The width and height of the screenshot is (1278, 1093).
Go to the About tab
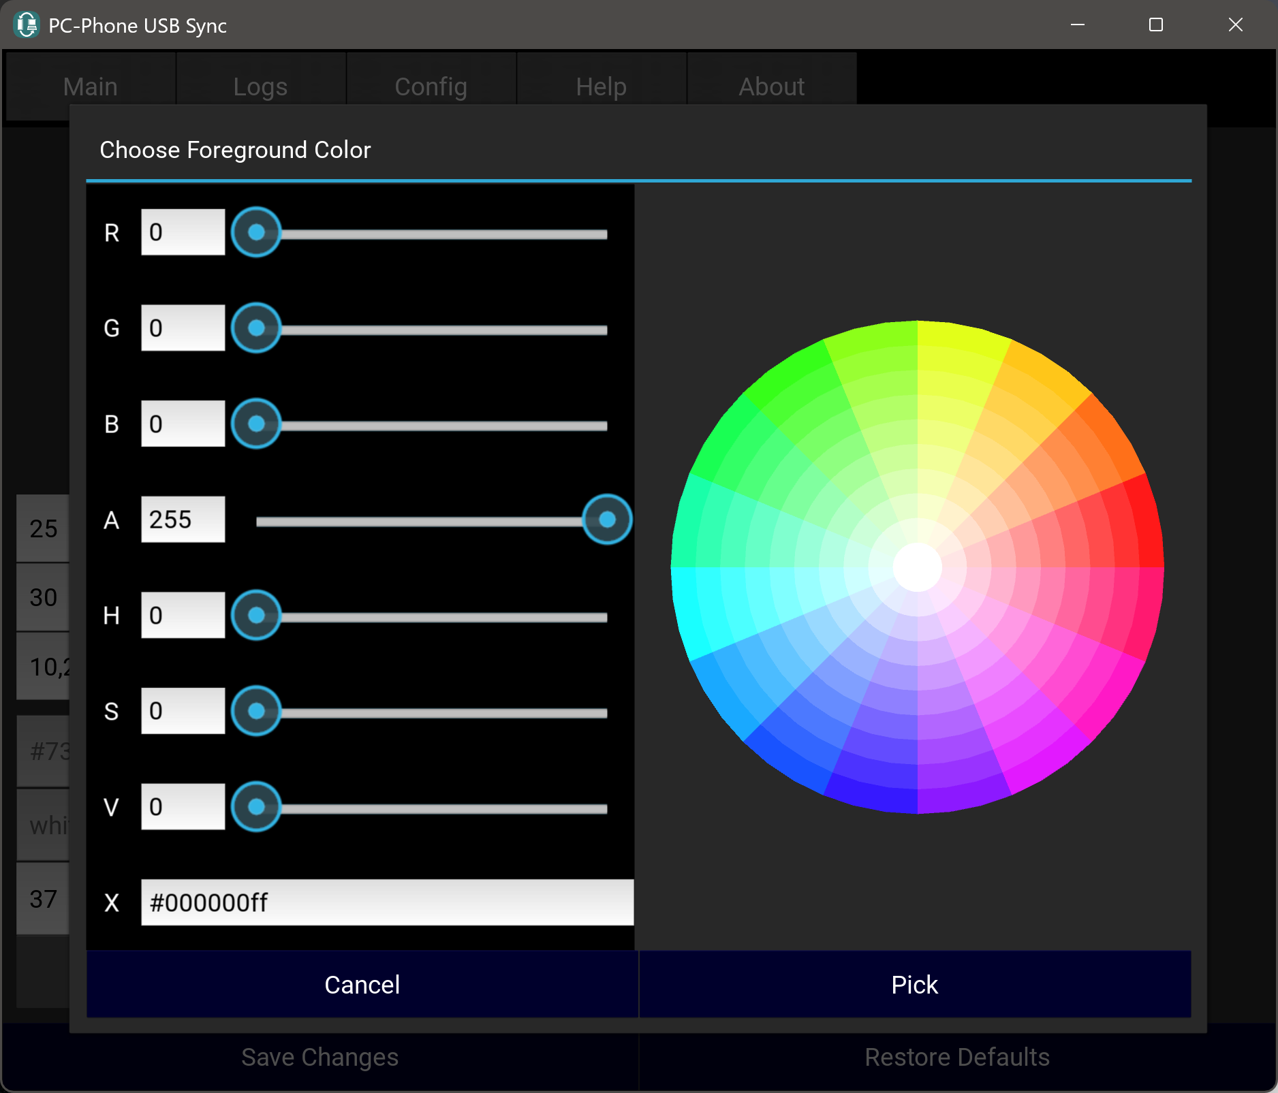(771, 86)
